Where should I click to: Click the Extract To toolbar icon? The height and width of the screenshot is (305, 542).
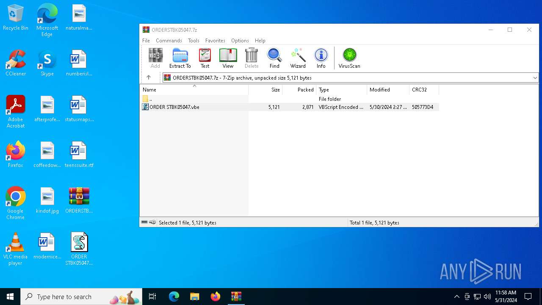coord(180,58)
